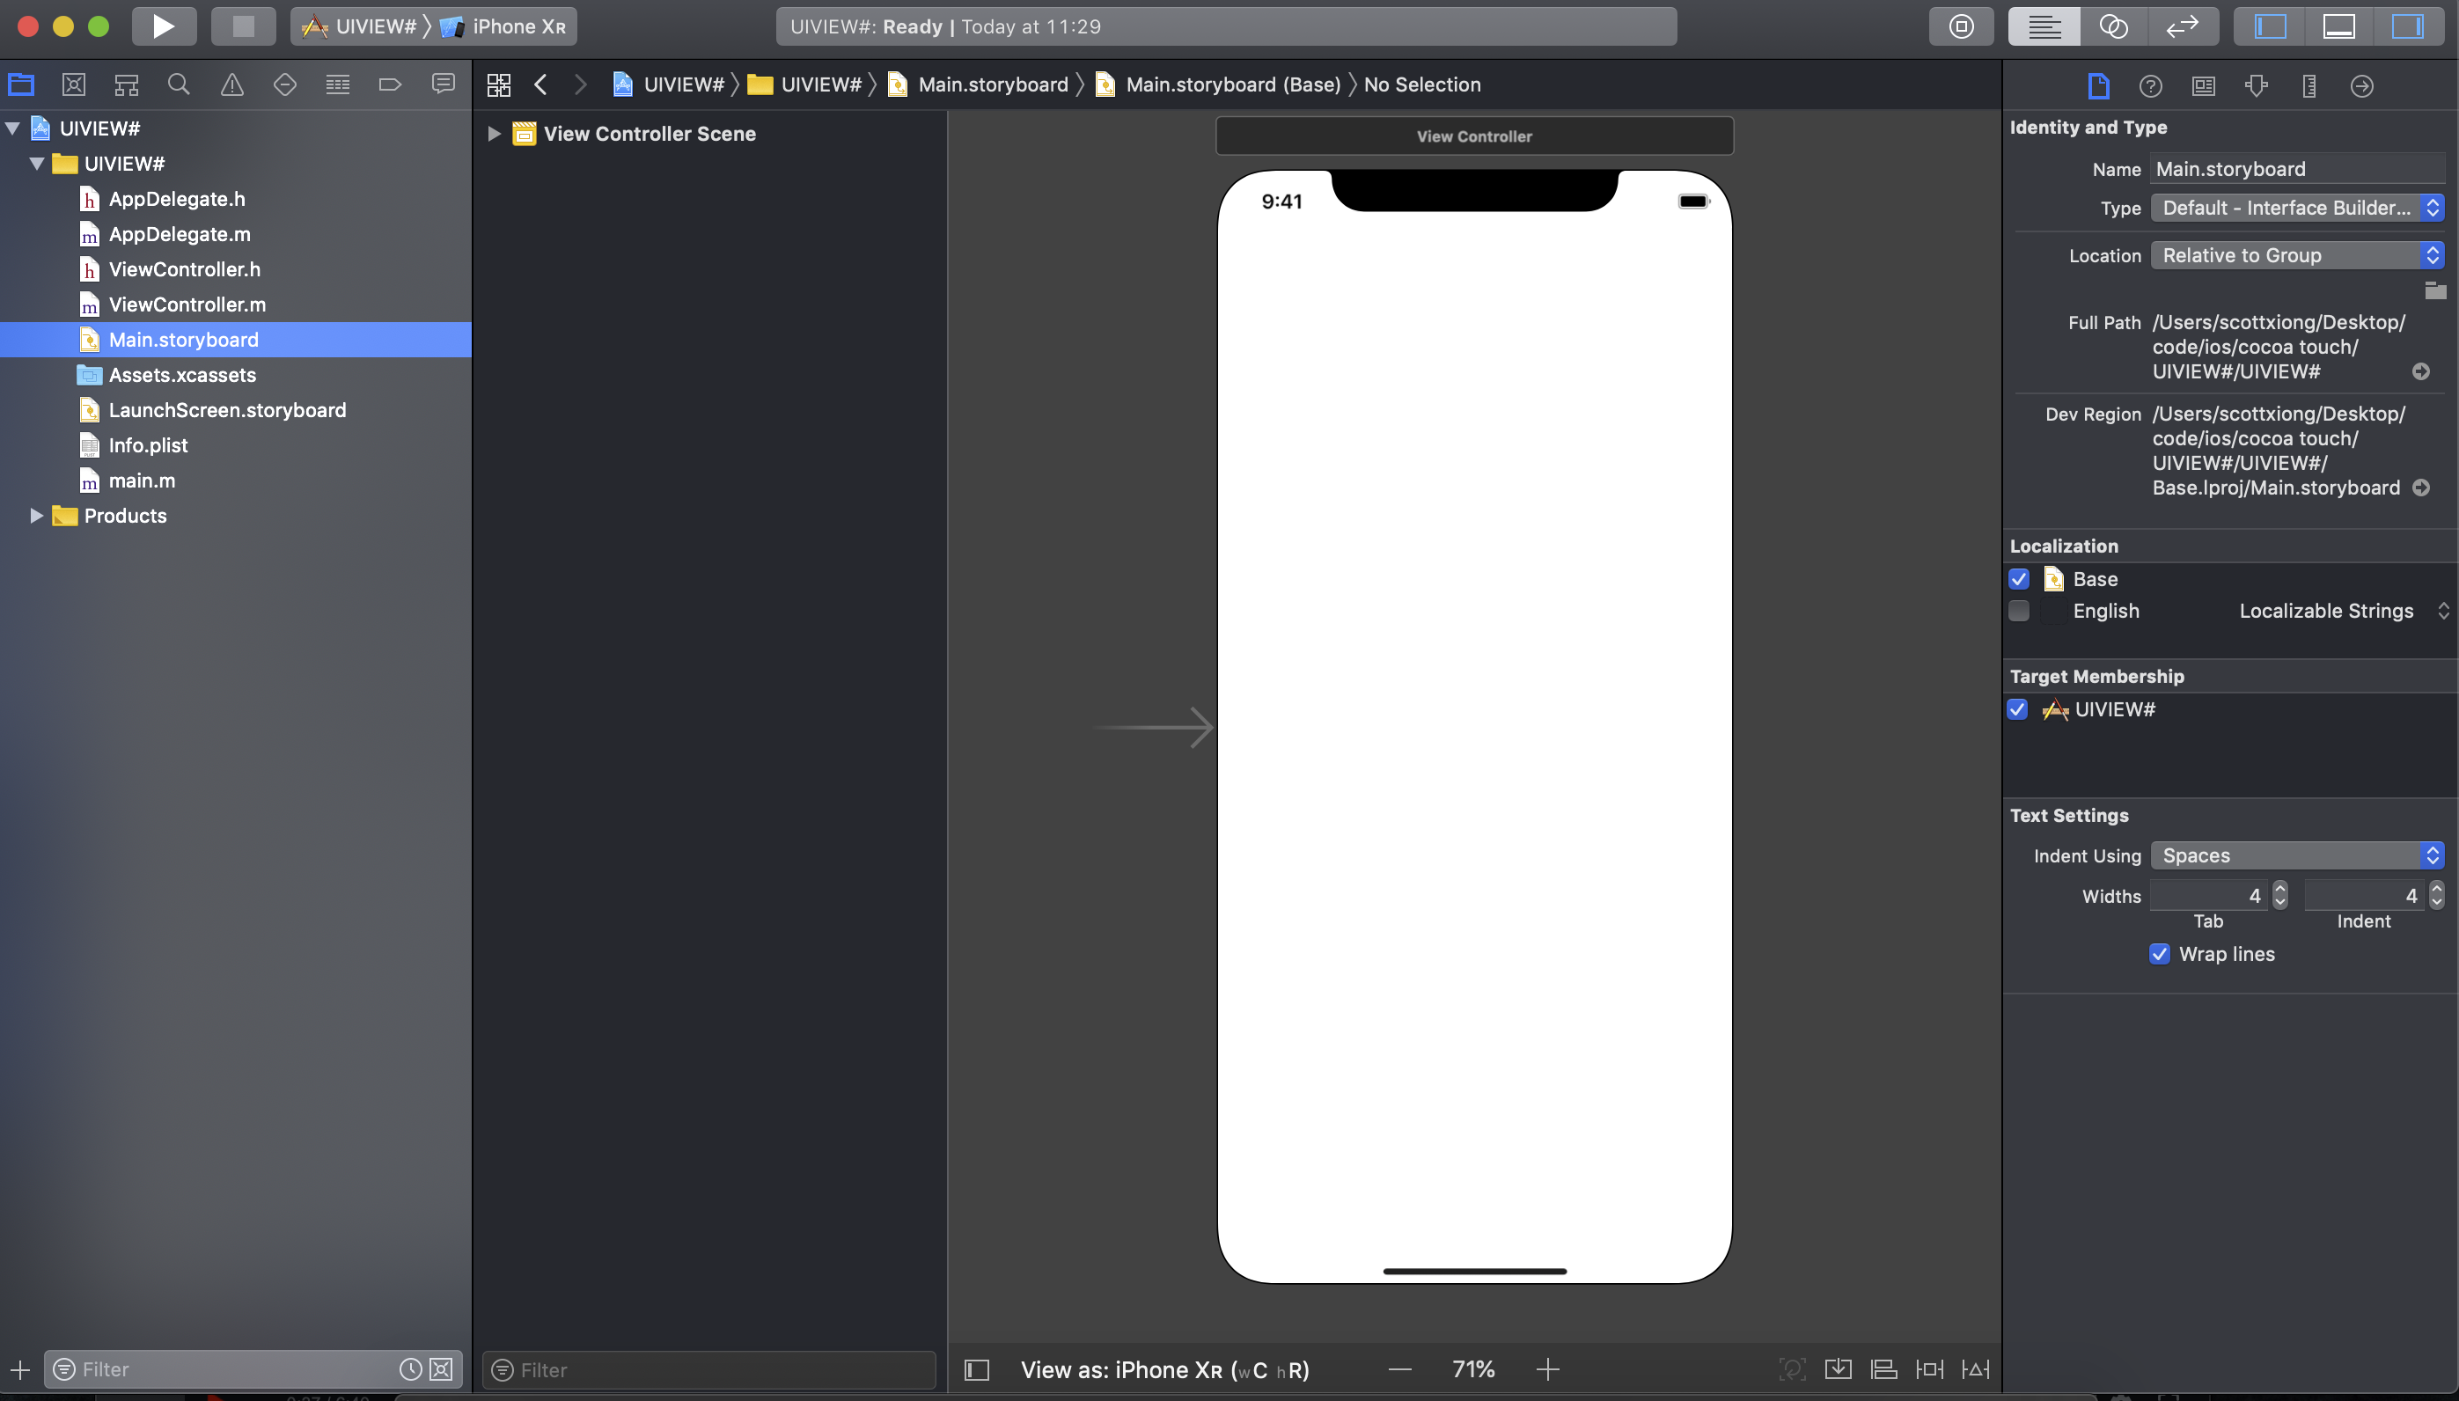The height and width of the screenshot is (1401, 2459).
Task: Show the version editor
Action: tap(2183, 26)
